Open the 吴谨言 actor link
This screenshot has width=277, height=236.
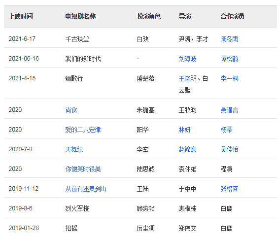pyautogui.click(x=229, y=110)
